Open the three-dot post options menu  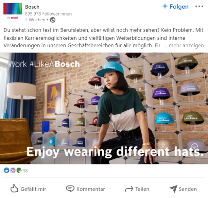[x=199, y=6]
